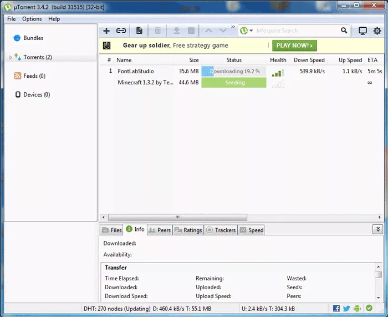This screenshot has height=317, width=388.
Task: Click the magnifying glass search icon
Action: (344, 31)
